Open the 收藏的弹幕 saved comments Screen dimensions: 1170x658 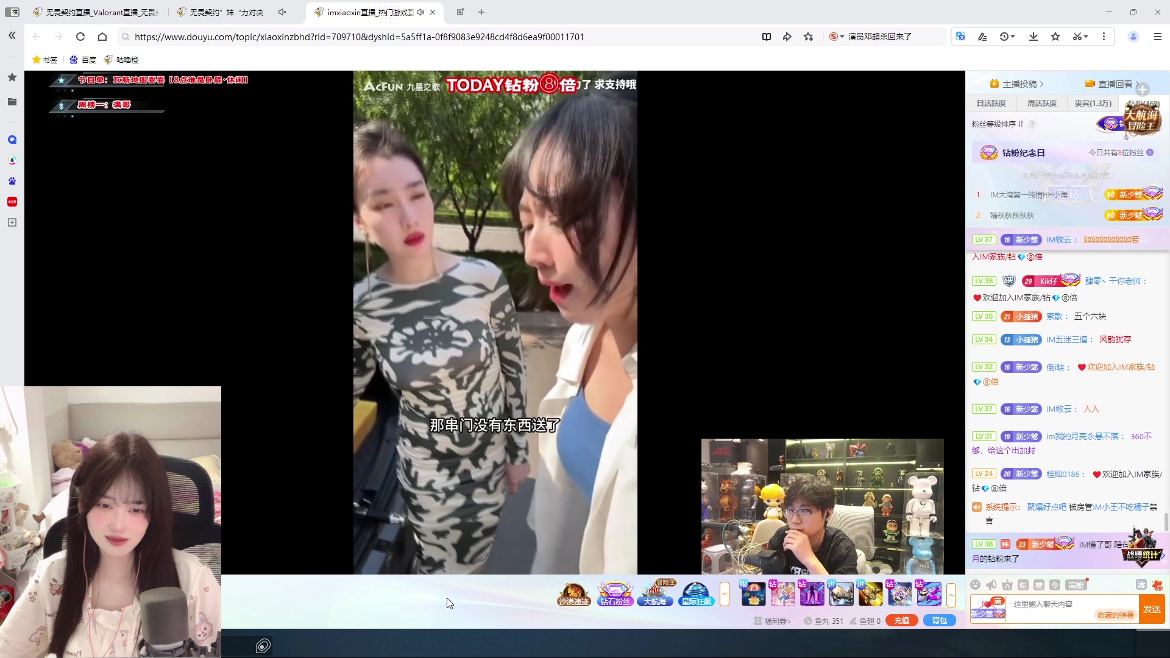[1115, 615]
